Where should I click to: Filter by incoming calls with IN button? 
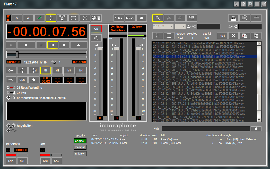click(x=180, y=18)
